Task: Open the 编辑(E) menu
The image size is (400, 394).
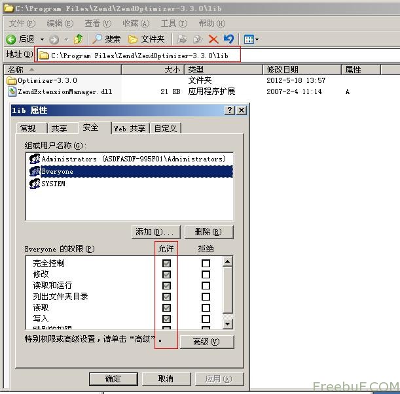Action: pyautogui.click(x=60, y=24)
